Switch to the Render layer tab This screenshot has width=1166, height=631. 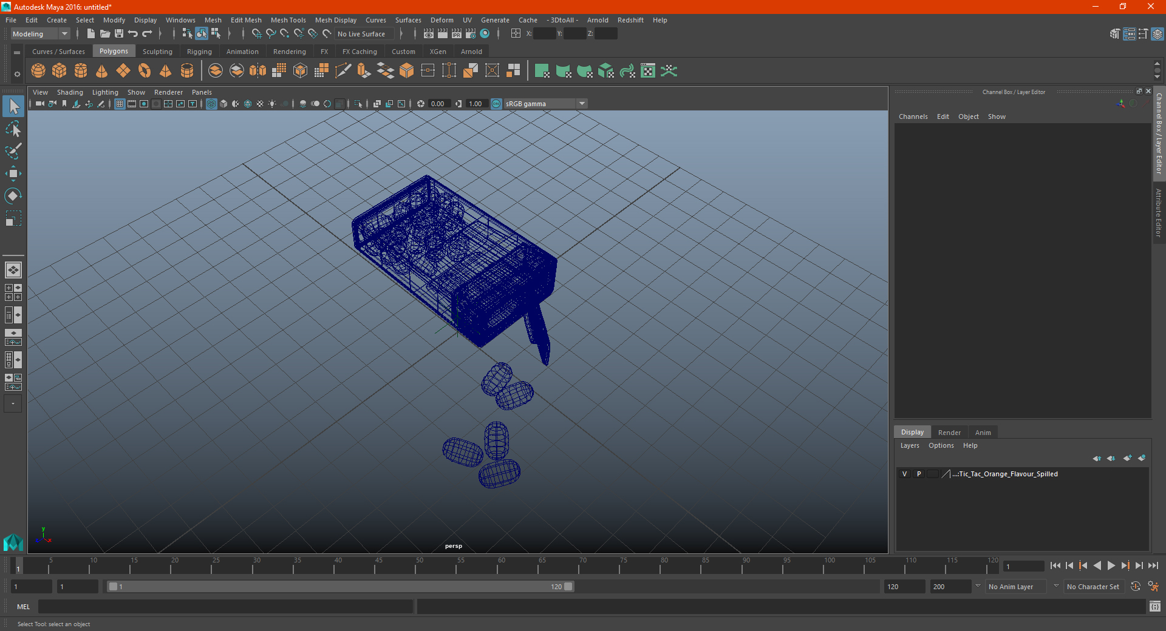949,433
